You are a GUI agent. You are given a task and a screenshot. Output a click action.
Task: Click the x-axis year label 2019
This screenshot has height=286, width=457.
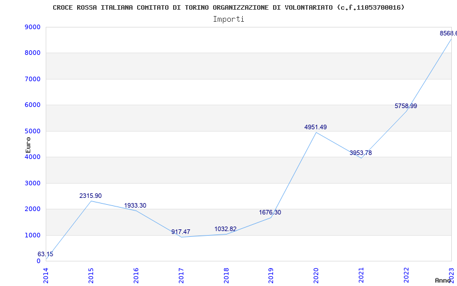click(271, 276)
